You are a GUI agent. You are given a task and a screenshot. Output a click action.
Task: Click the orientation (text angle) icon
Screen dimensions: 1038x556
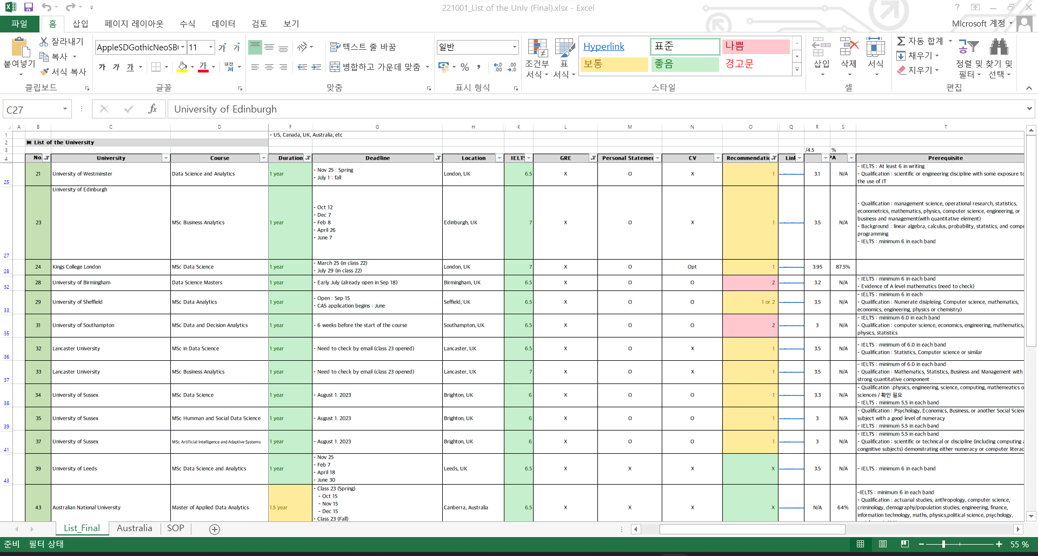click(302, 48)
